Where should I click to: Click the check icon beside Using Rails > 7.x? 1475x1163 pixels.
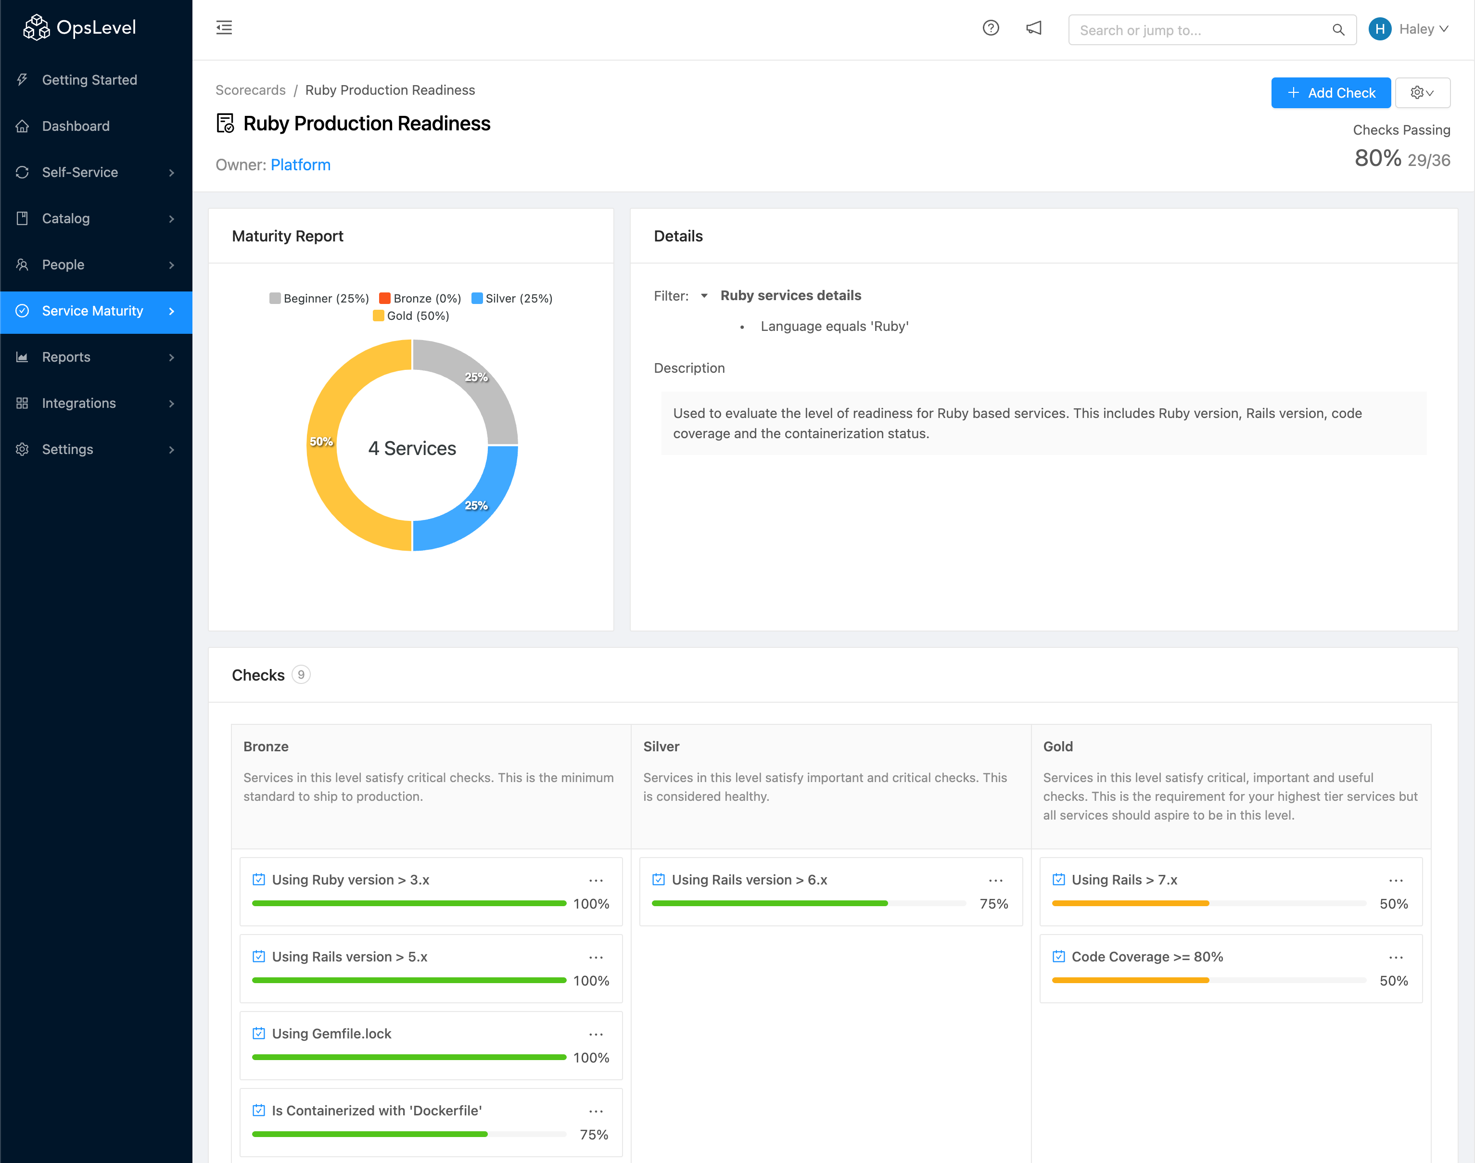click(1058, 880)
